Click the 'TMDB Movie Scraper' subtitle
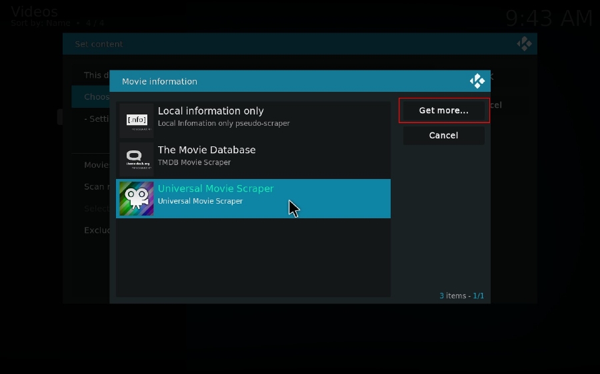Screen dimensions: 600x374 click(195, 162)
